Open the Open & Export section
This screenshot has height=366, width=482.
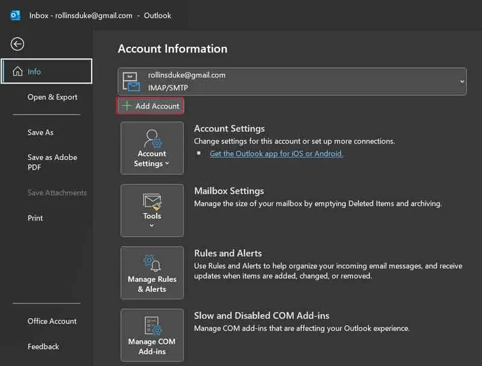(52, 97)
